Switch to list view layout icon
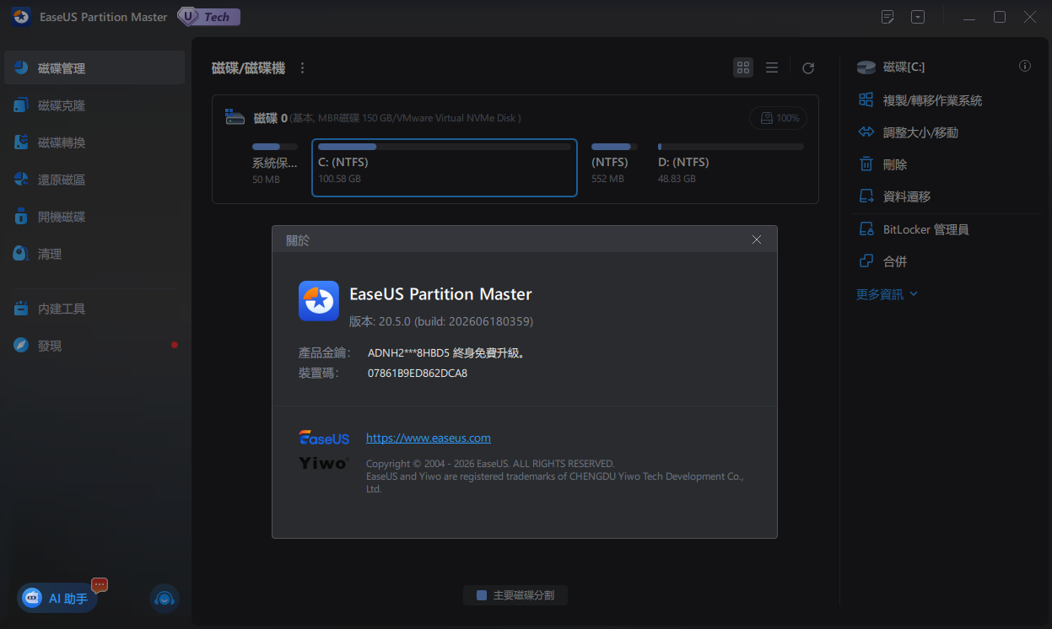The width and height of the screenshot is (1052, 629). [772, 67]
